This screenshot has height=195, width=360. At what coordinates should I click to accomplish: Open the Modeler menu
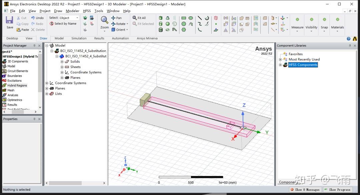pyautogui.click(x=72, y=10)
